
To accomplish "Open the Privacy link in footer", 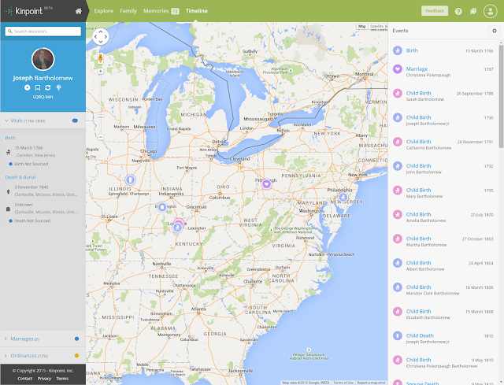I will [x=44, y=379].
